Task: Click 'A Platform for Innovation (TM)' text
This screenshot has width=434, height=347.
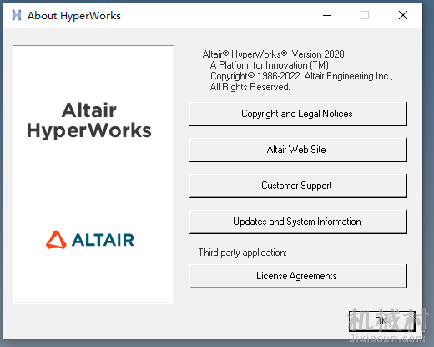Action: tap(270, 65)
